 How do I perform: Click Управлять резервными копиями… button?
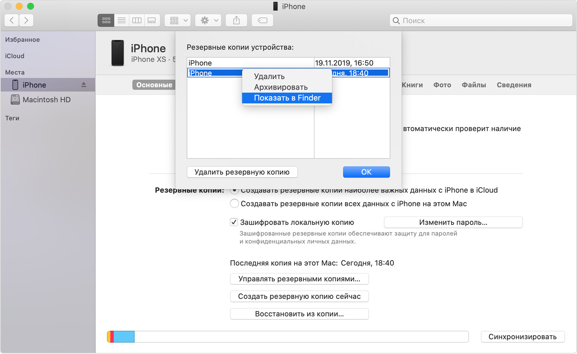(x=299, y=279)
